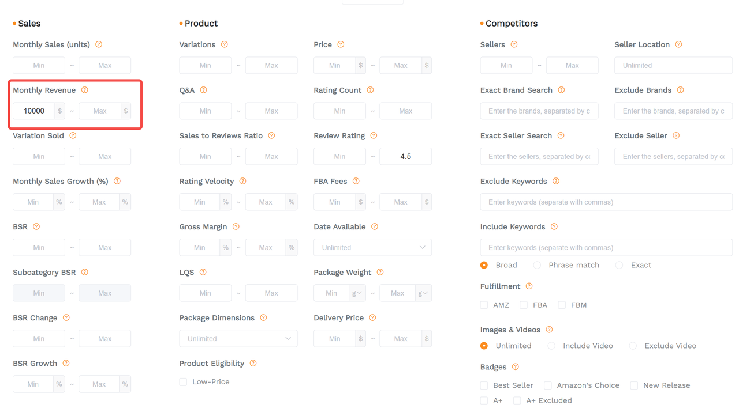Check the Best Seller badge filter
Screen dimensions: 739x412
click(x=483, y=385)
